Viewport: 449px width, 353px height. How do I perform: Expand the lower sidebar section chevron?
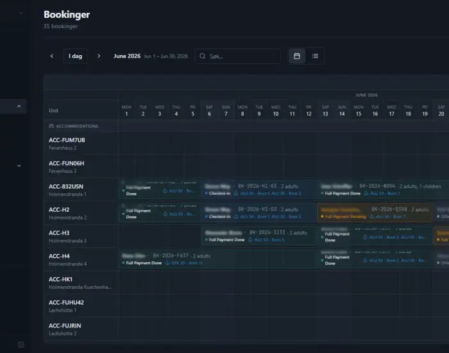pos(19,166)
